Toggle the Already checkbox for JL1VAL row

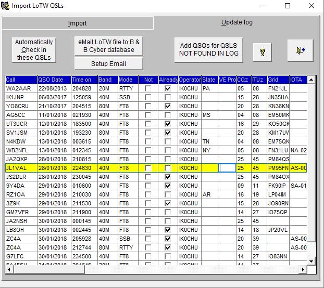[x=168, y=168]
